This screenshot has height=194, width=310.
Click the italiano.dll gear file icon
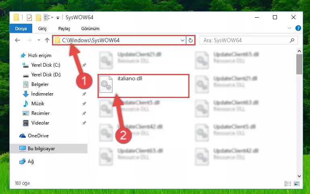click(x=106, y=84)
